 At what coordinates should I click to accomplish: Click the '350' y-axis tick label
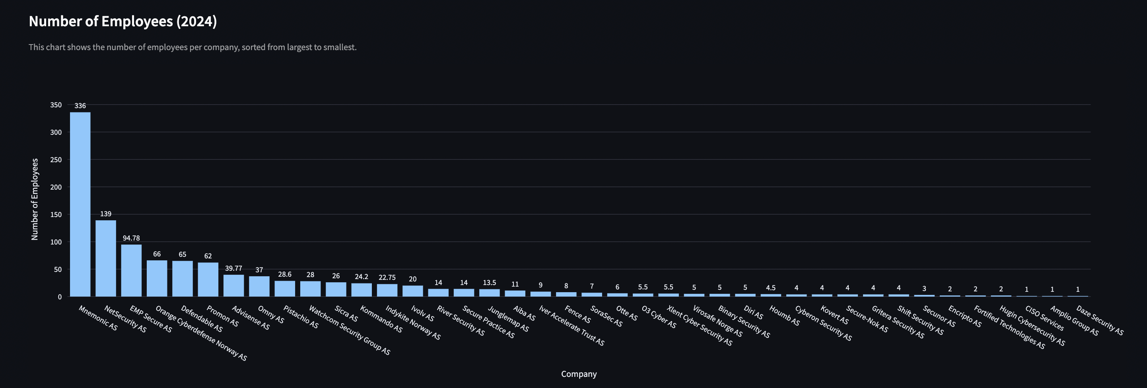(x=56, y=105)
